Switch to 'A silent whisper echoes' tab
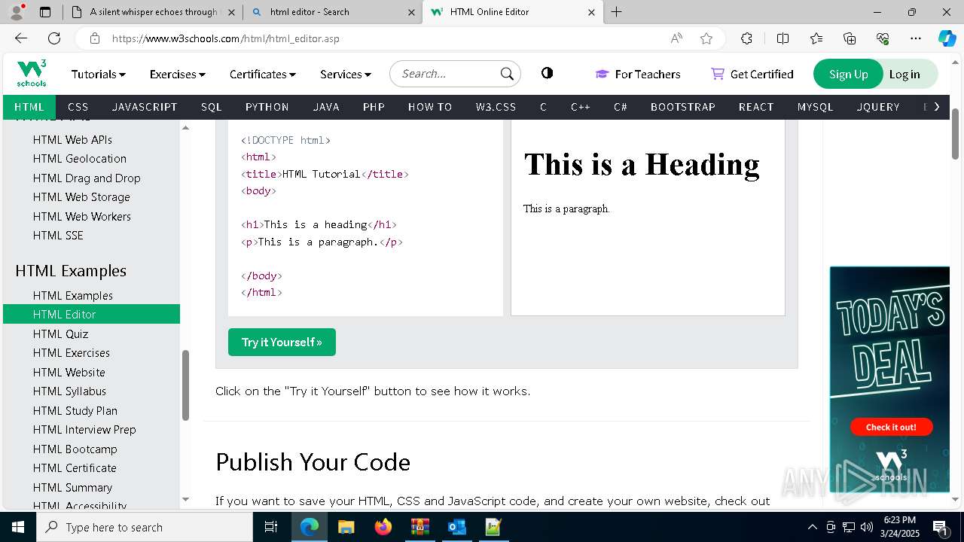The height and width of the screenshot is (542, 964). pyautogui.click(x=153, y=12)
